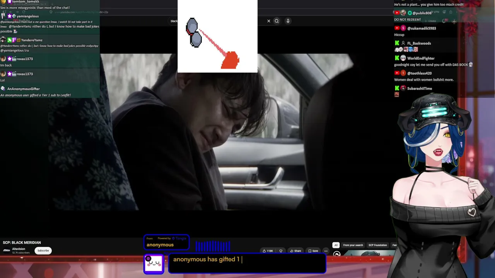Save the video to a playlist

click(313, 251)
